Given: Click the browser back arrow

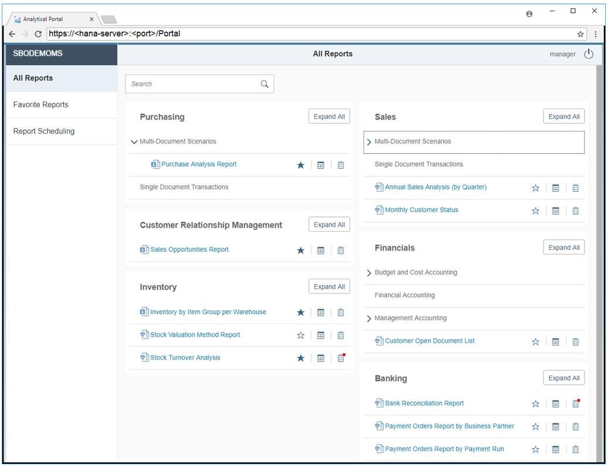Looking at the screenshot, I should pyautogui.click(x=12, y=34).
